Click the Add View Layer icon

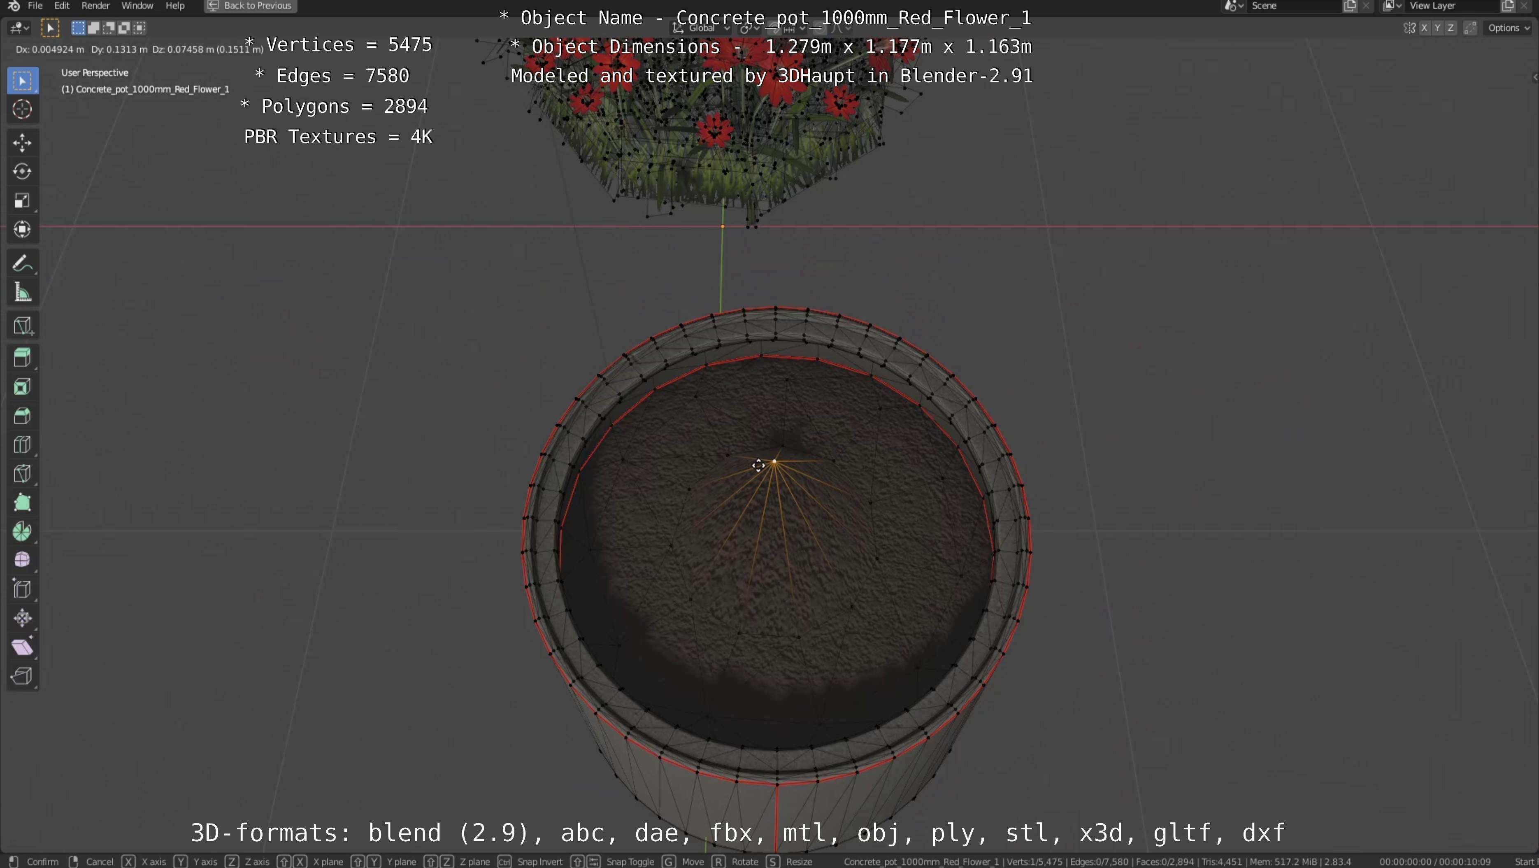pos(1507,6)
